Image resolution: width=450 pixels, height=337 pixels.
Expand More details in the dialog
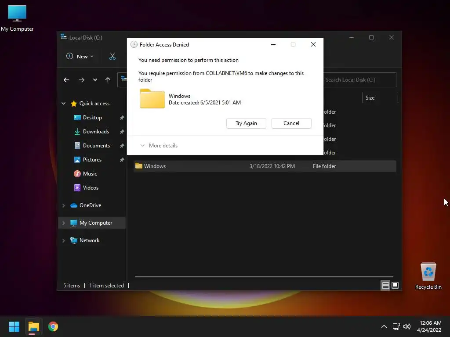click(x=159, y=146)
